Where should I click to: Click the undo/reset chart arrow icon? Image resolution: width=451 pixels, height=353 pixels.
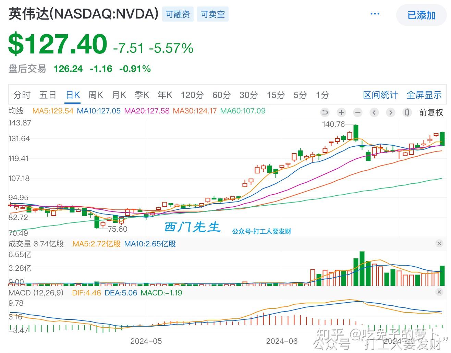point(325,112)
